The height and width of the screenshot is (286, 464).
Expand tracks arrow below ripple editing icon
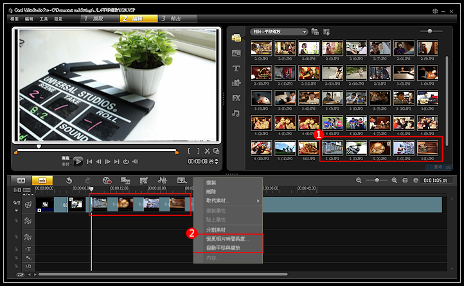click(16, 211)
